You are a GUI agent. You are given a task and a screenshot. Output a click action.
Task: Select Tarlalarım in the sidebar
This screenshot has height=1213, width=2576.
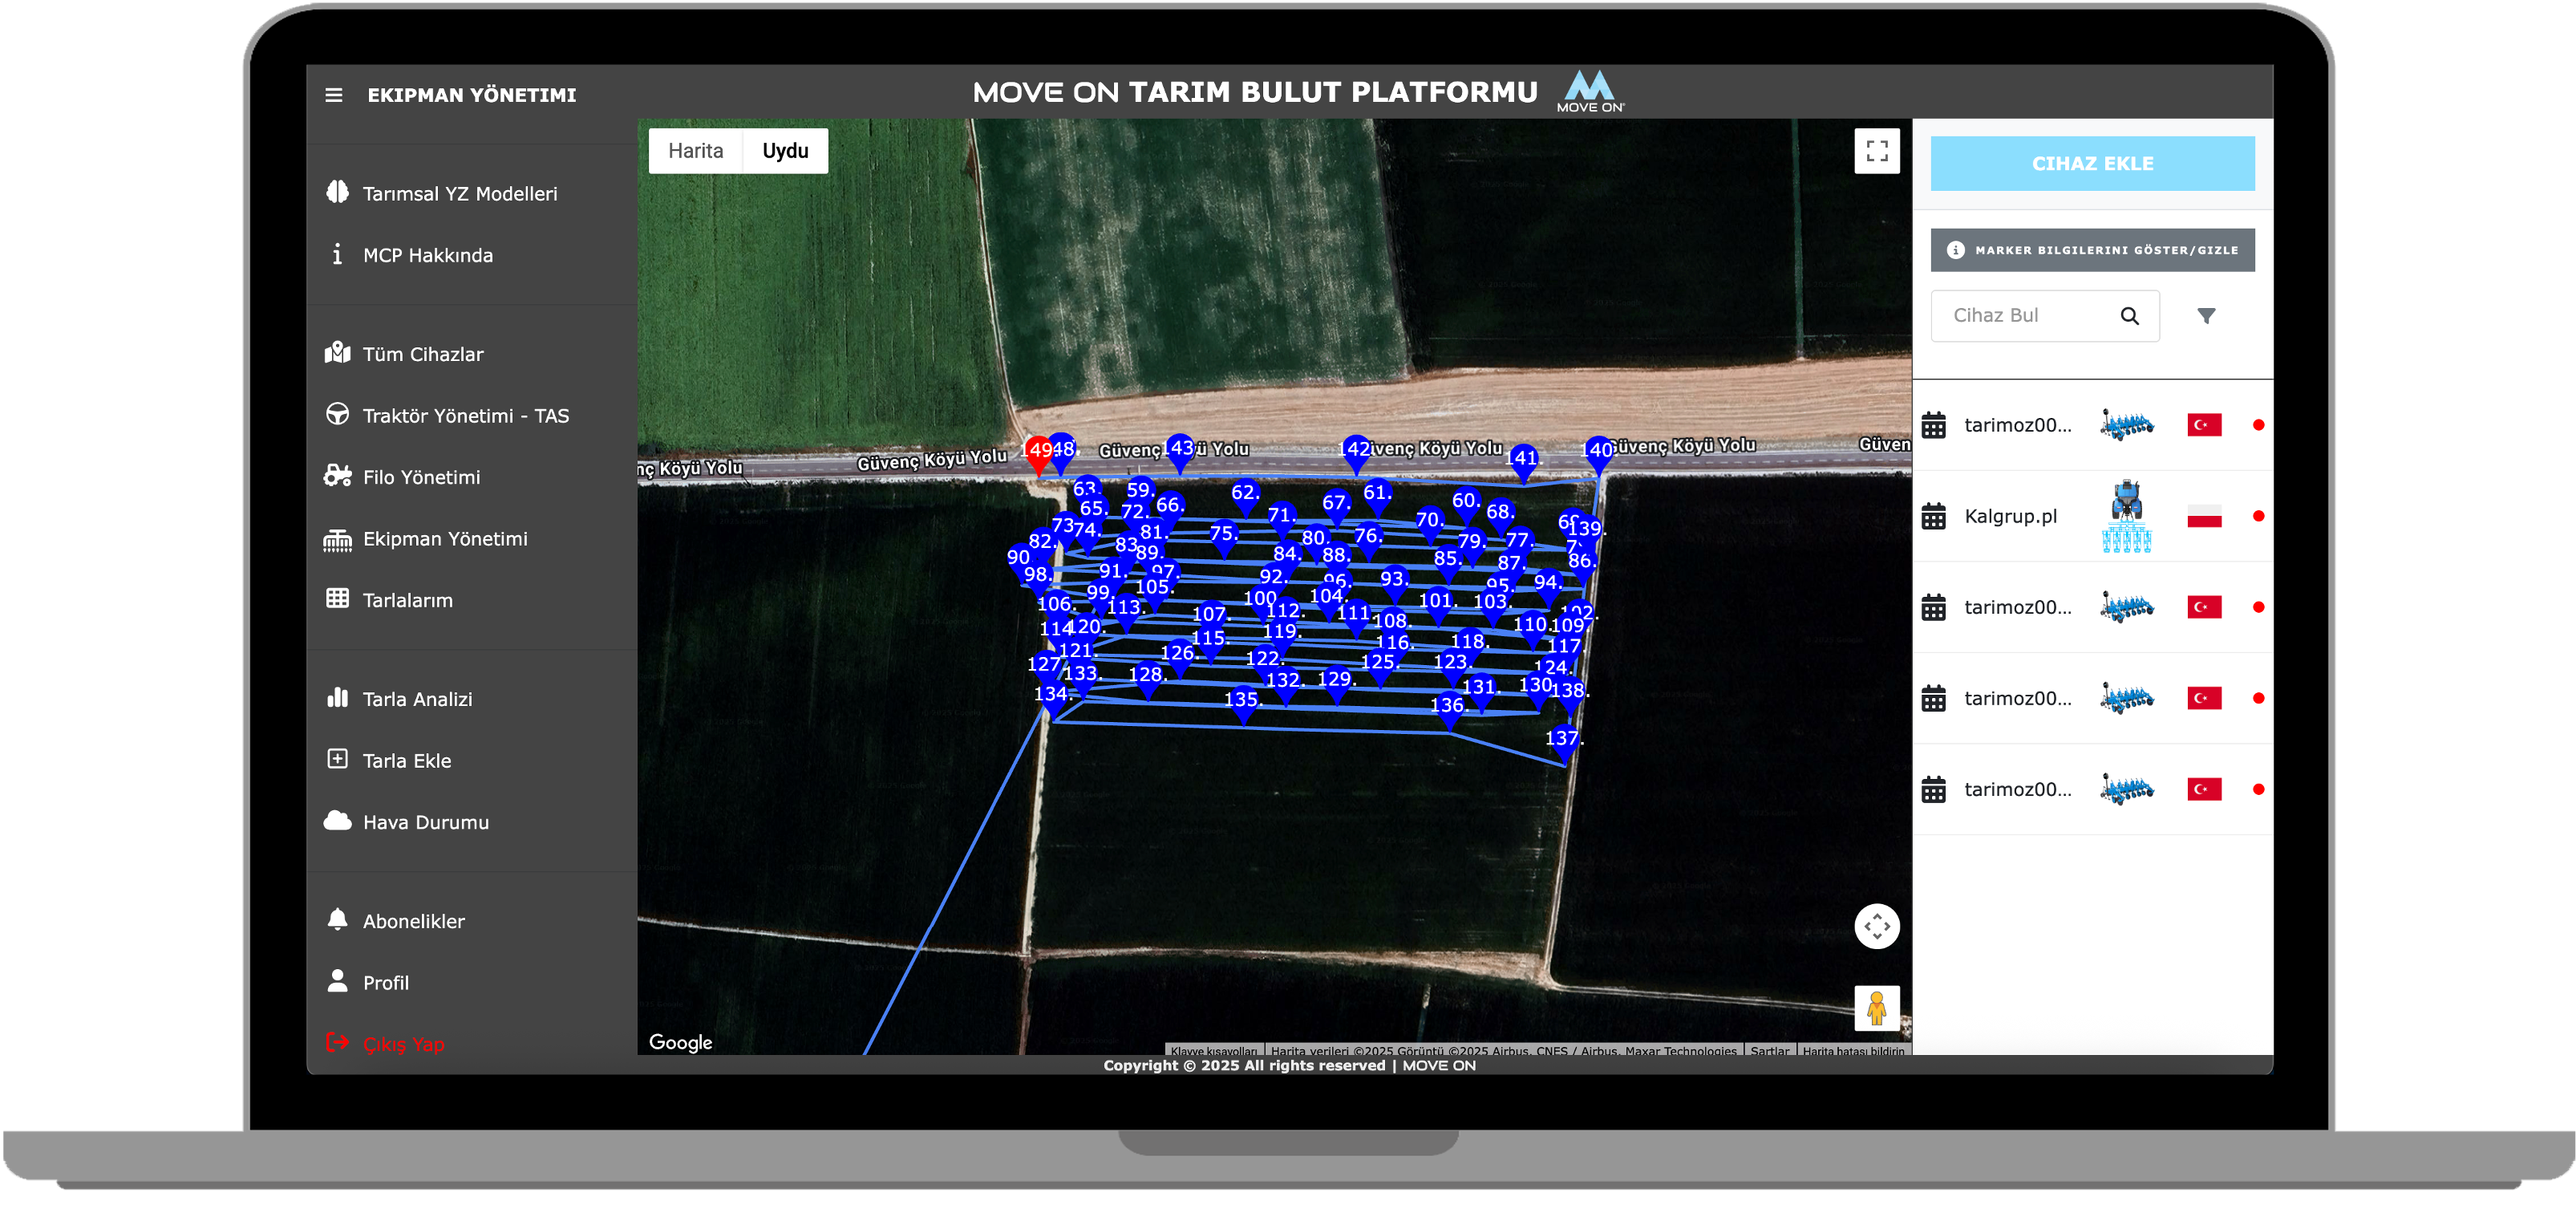pos(407,600)
